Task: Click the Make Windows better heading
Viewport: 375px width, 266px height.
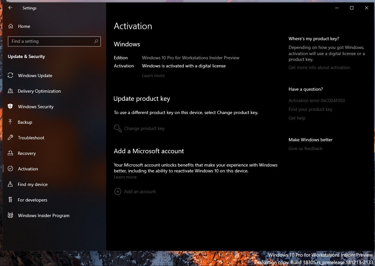Action: pos(310,140)
